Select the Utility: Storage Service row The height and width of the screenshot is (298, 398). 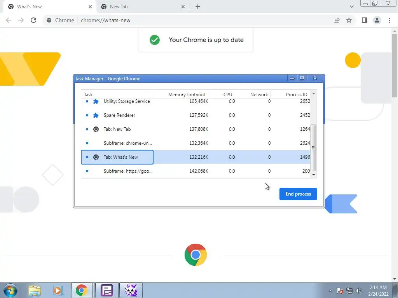click(196, 102)
